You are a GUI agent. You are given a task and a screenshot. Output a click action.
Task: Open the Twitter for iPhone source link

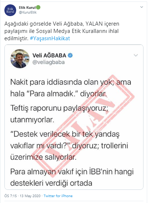pos(58,196)
